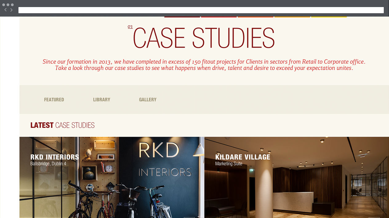Click the Ballsbridge, Dublin 4 subtitle
389x218 pixels.
(48, 164)
